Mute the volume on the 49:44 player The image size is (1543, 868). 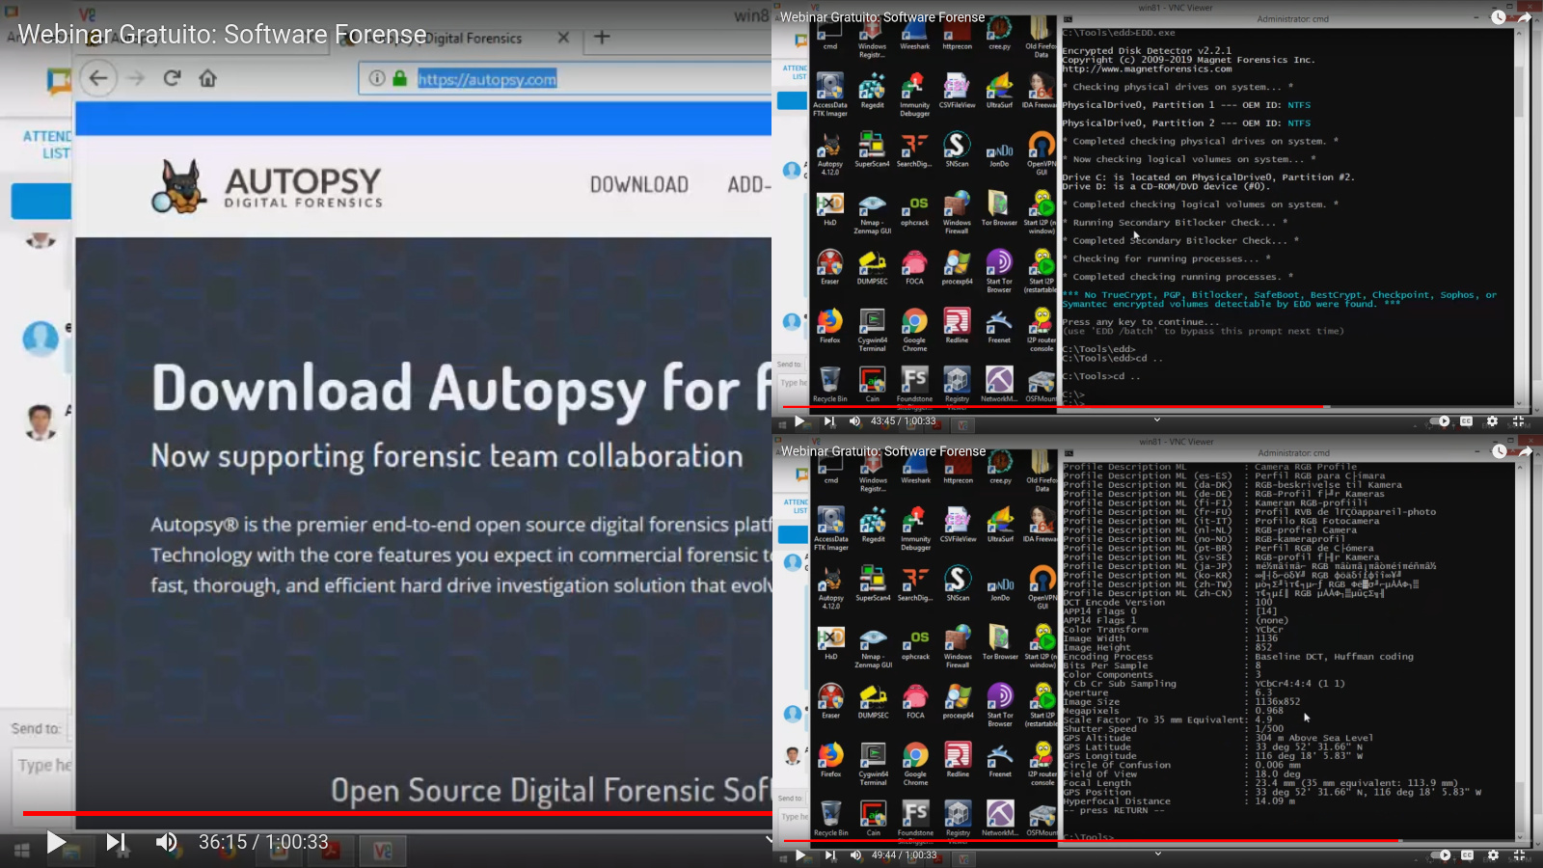click(x=855, y=855)
